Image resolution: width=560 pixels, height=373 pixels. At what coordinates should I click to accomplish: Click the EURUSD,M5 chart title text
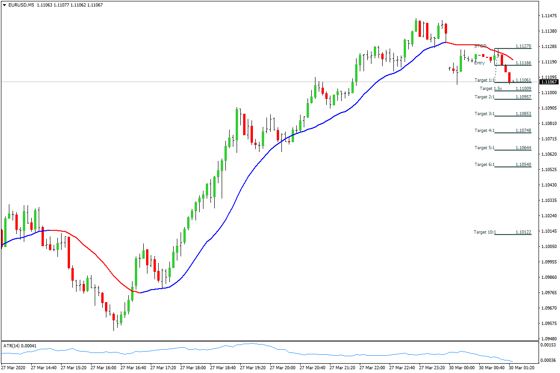pyautogui.click(x=21, y=5)
